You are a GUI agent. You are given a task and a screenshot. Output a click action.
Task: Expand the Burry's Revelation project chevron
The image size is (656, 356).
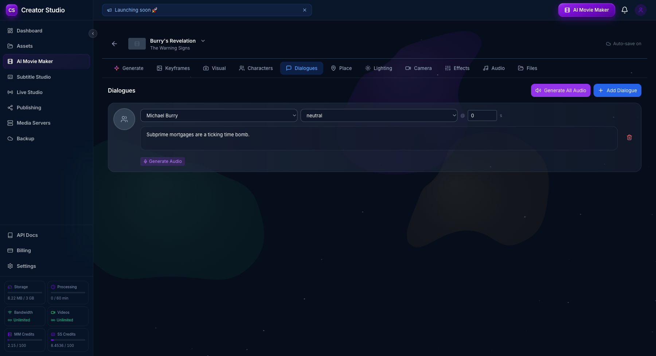203,41
